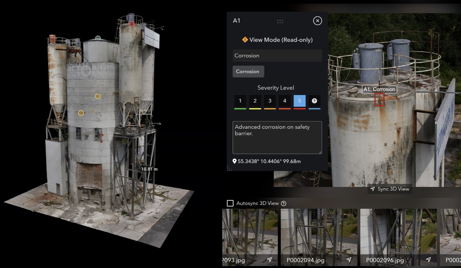
Task: Open thumbnail P0002094.jpg
Action: pos(319,237)
